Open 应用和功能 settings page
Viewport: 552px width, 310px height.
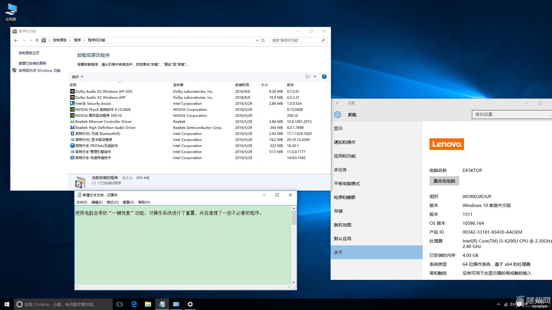click(377, 156)
